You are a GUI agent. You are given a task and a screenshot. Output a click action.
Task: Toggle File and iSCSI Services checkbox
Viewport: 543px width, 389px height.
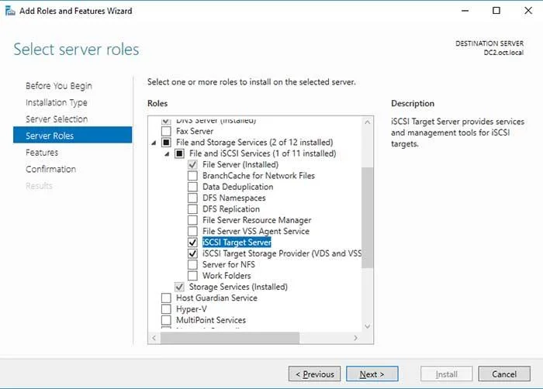point(179,153)
